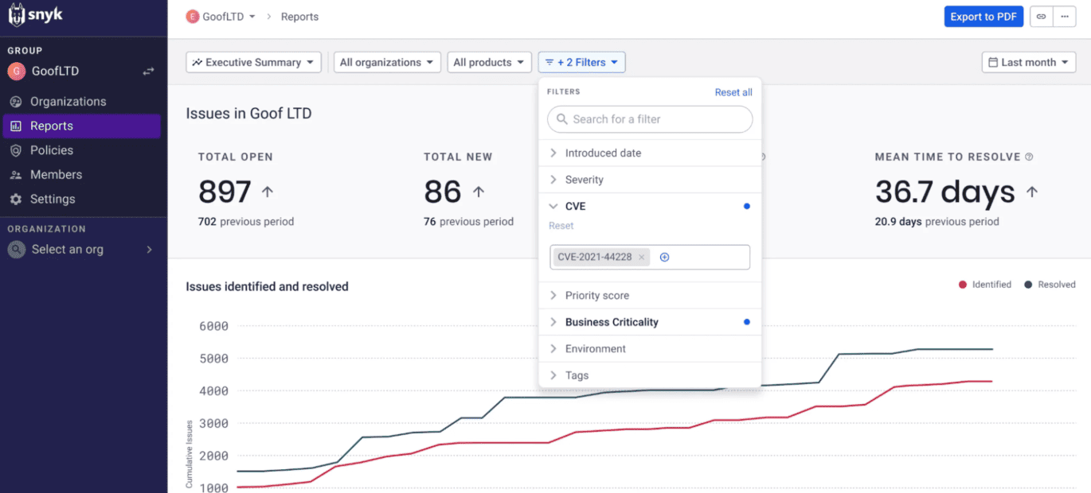
Task: Remove the CVE-2021-44228 tag
Action: [x=642, y=257]
